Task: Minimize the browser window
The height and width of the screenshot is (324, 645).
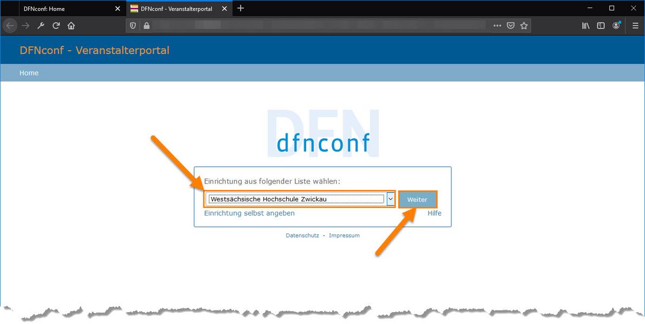Action: pyautogui.click(x=590, y=8)
